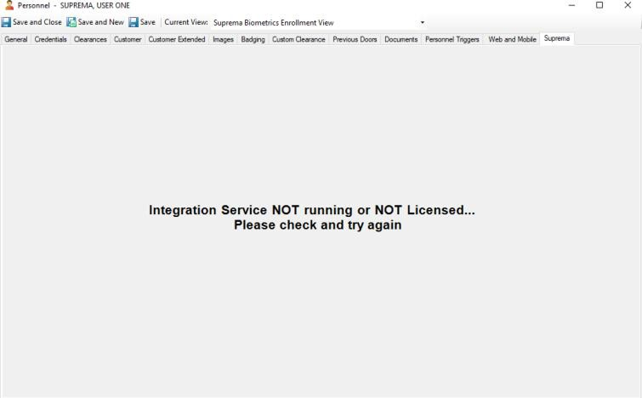Maximize the Personnel window
Image resolution: width=642 pixels, height=398 pixels.
[x=599, y=6]
